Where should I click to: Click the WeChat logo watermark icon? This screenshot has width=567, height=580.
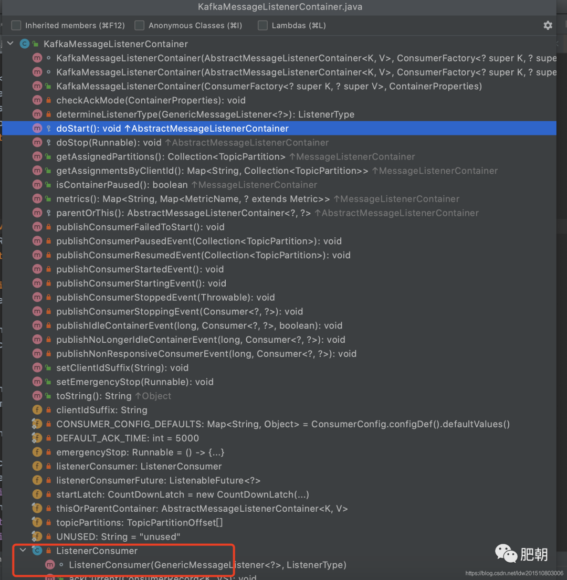[506, 553]
